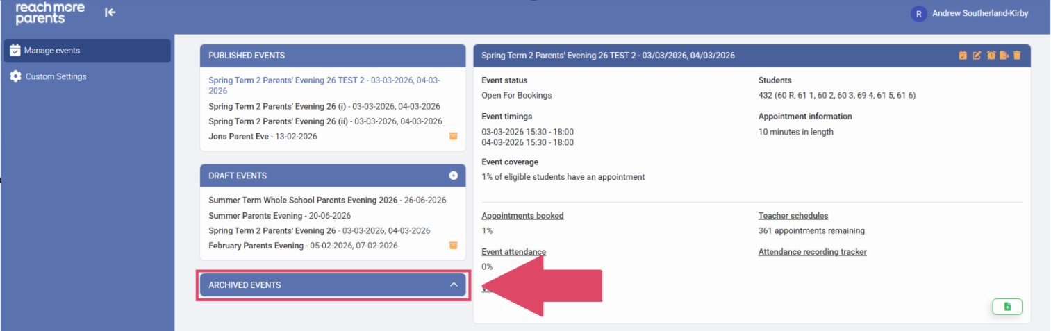Open the Teacher schedules link

(x=793, y=216)
